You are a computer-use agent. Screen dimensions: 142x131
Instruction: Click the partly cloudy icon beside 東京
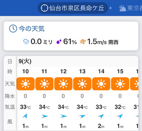coord(122,8)
